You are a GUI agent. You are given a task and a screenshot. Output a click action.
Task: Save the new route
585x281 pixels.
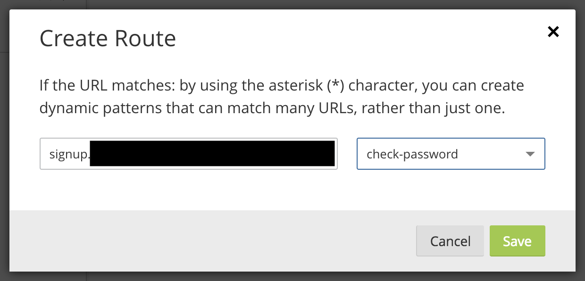coord(517,241)
